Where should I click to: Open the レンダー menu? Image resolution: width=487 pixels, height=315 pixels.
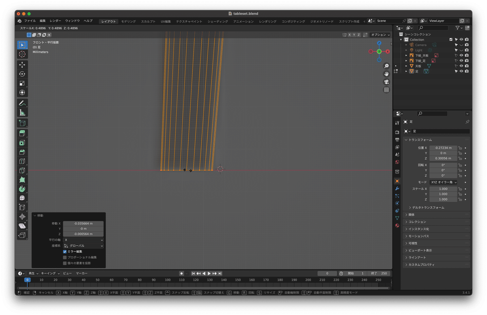point(56,21)
